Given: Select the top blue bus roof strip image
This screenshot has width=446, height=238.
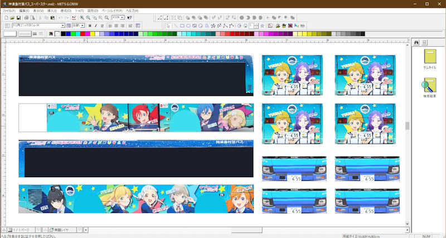Looking at the screenshot, I should [x=136, y=75].
